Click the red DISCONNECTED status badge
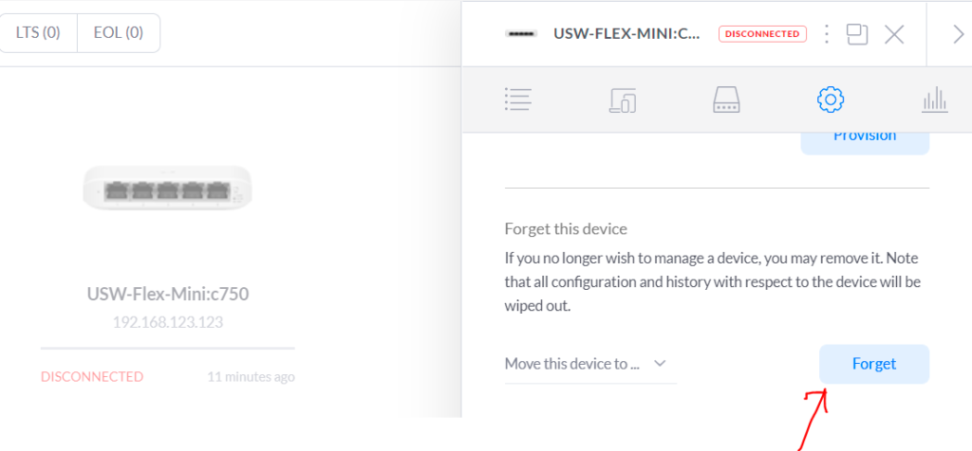 pyautogui.click(x=762, y=34)
